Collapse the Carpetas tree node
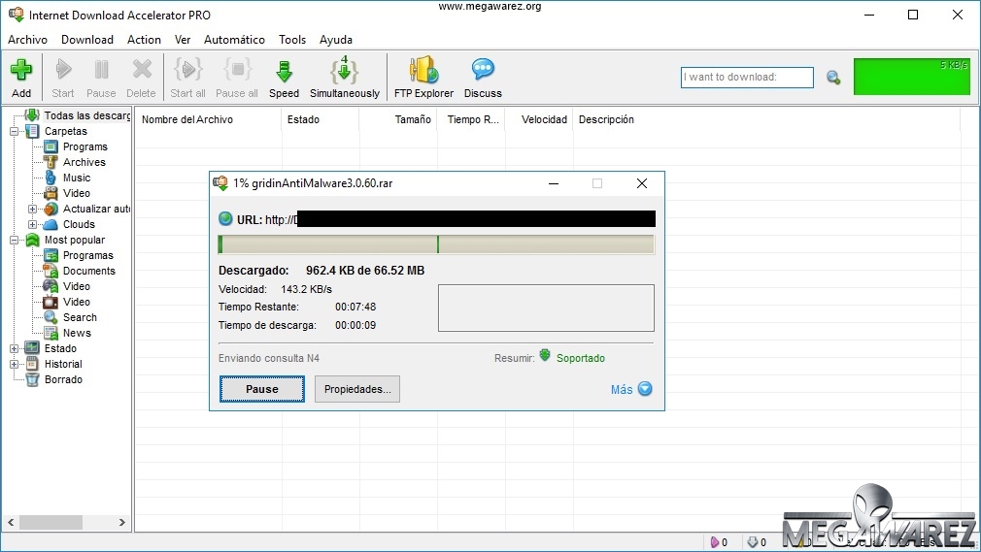Viewport: 981px width, 552px height. coord(14,131)
